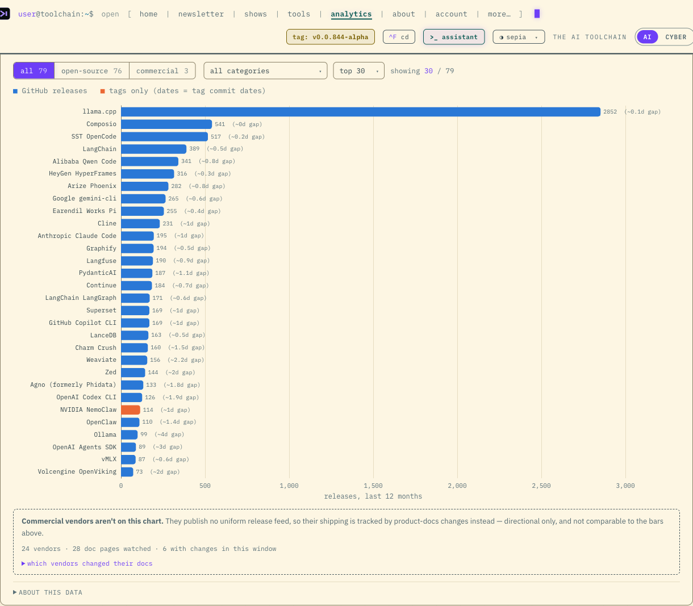Image resolution: width=693 pixels, height=606 pixels.
Task: Open the sepia theme dropdown
Action: point(519,37)
